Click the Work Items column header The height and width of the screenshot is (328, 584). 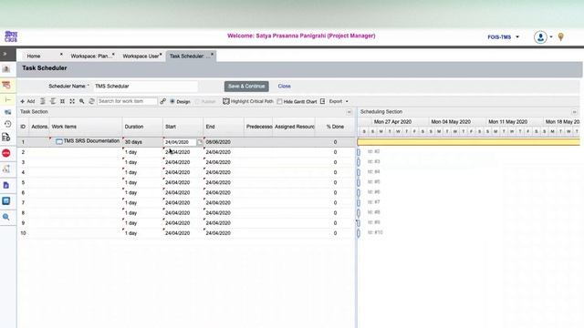(x=86, y=127)
